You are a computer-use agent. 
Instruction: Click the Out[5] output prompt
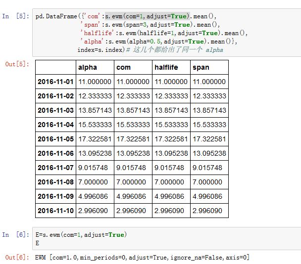coord(16,64)
